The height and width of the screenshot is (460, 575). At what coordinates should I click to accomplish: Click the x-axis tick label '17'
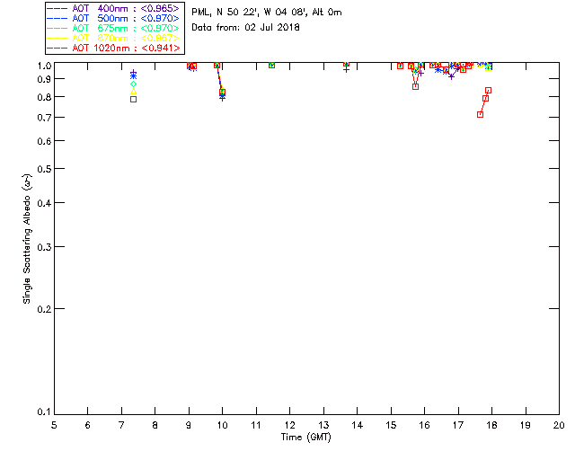[458, 425]
